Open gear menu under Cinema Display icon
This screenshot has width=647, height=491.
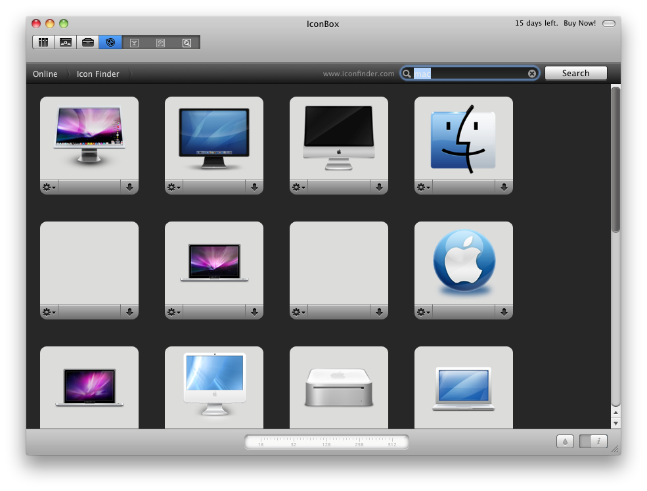coord(49,187)
